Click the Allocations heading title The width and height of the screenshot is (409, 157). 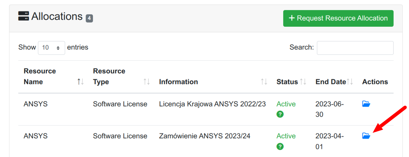pyautogui.click(x=57, y=16)
